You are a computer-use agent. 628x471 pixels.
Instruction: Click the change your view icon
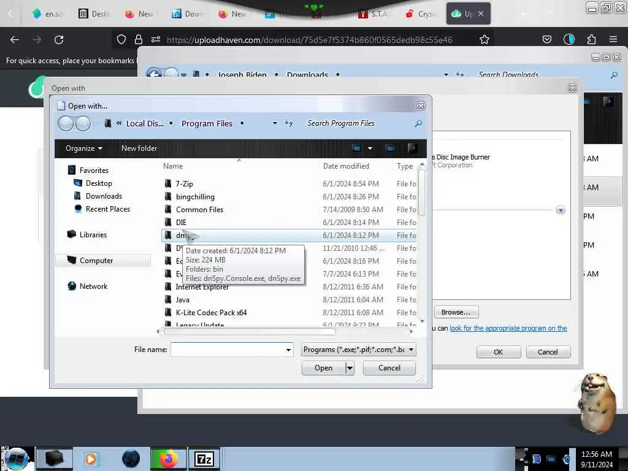[x=356, y=148]
